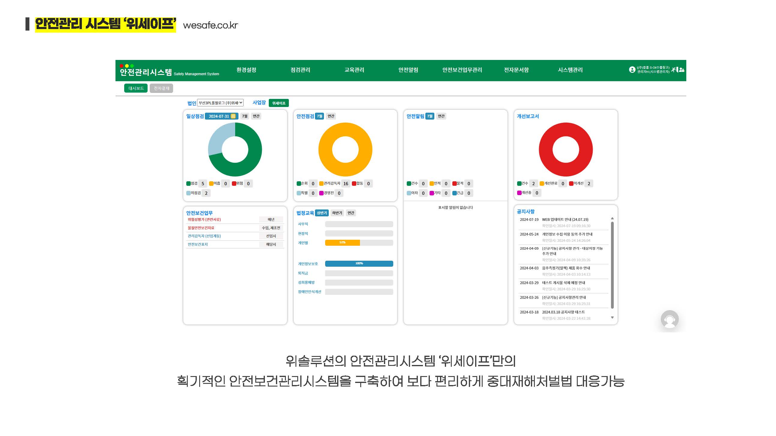This screenshot has width=776, height=436.
Task: Click the 개인별 51% progress bar
Action: [359, 243]
